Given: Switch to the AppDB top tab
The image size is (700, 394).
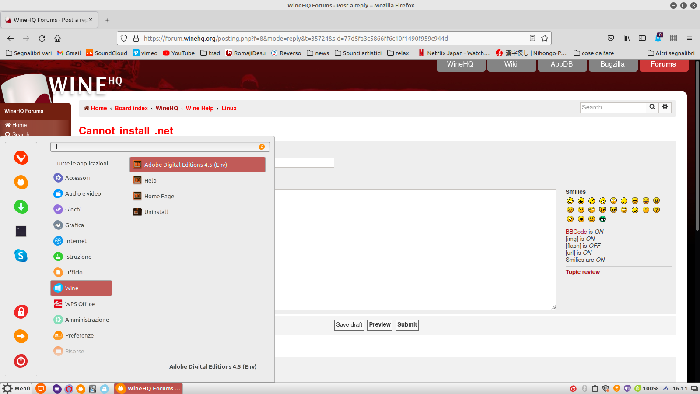Looking at the screenshot, I should click(x=562, y=64).
